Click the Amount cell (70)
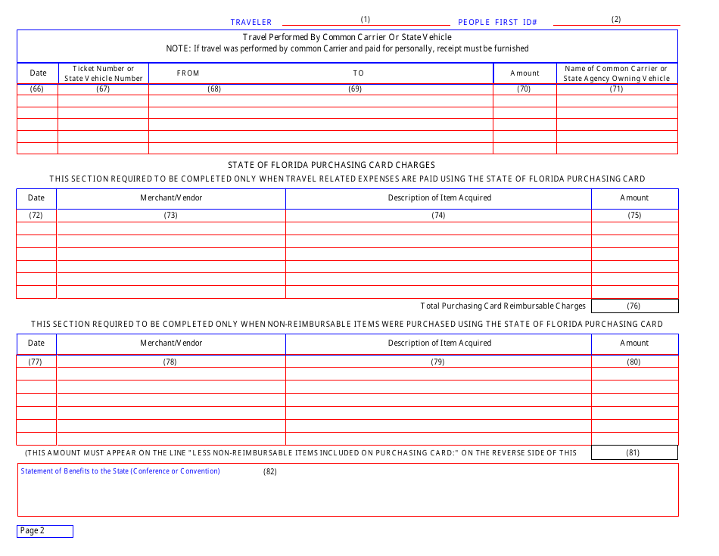 coord(525,89)
